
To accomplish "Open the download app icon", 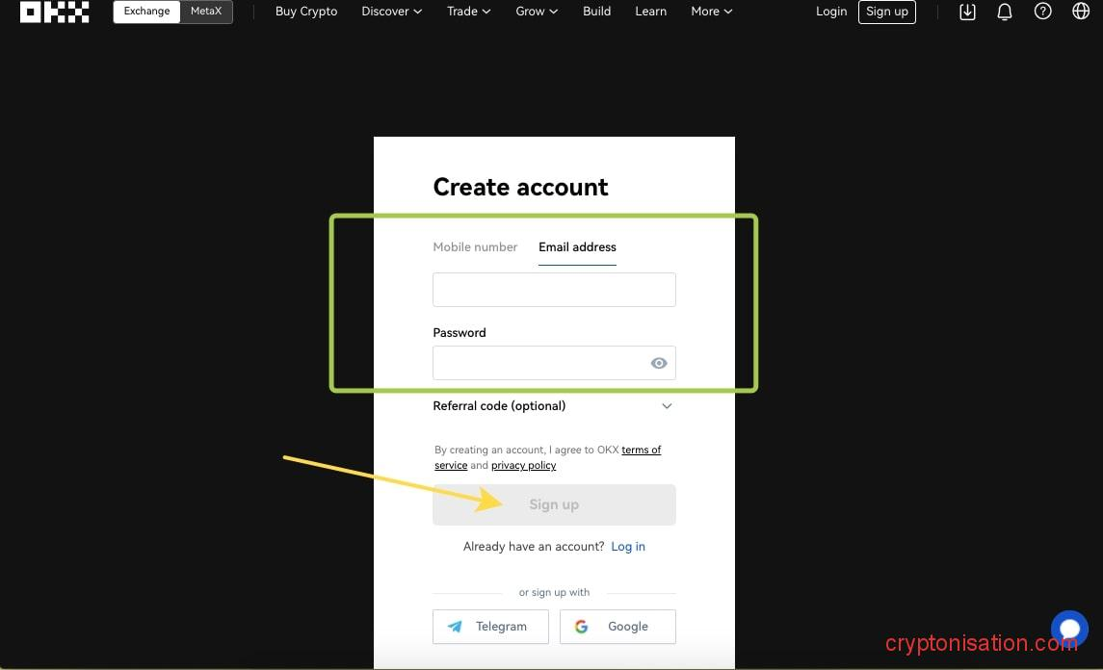I will 967,12.
